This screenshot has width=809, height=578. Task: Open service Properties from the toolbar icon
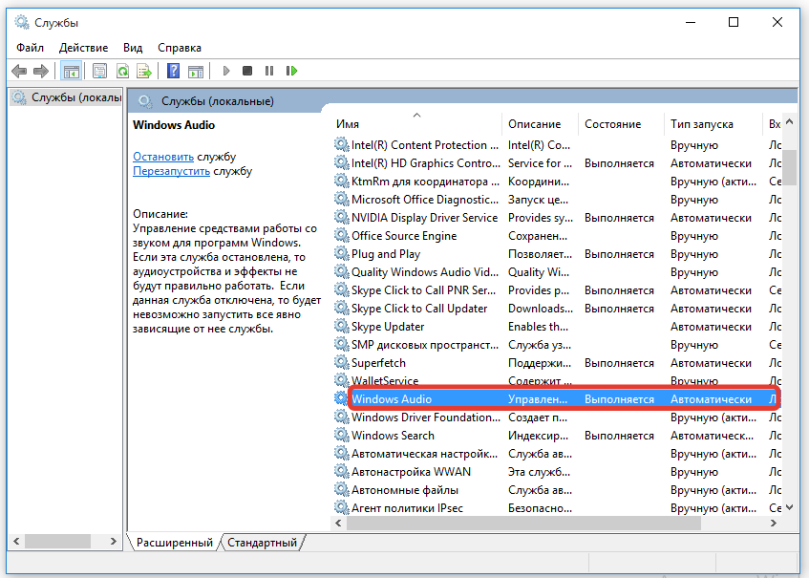pyautogui.click(x=99, y=71)
